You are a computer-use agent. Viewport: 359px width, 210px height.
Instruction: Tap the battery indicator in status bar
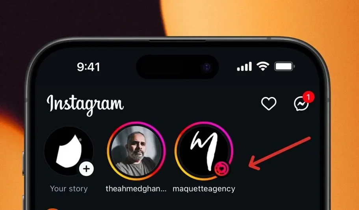(285, 66)
